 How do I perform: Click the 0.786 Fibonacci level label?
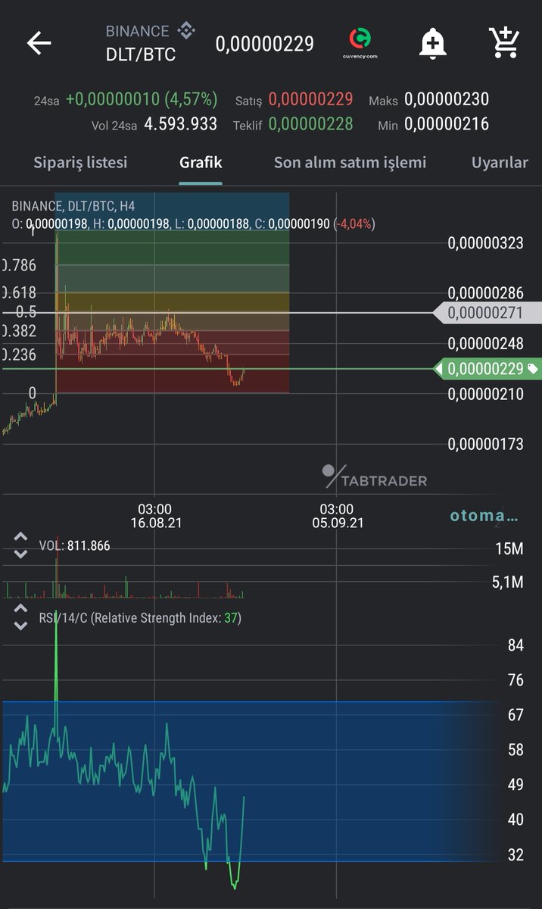click(x=19, y=265)
